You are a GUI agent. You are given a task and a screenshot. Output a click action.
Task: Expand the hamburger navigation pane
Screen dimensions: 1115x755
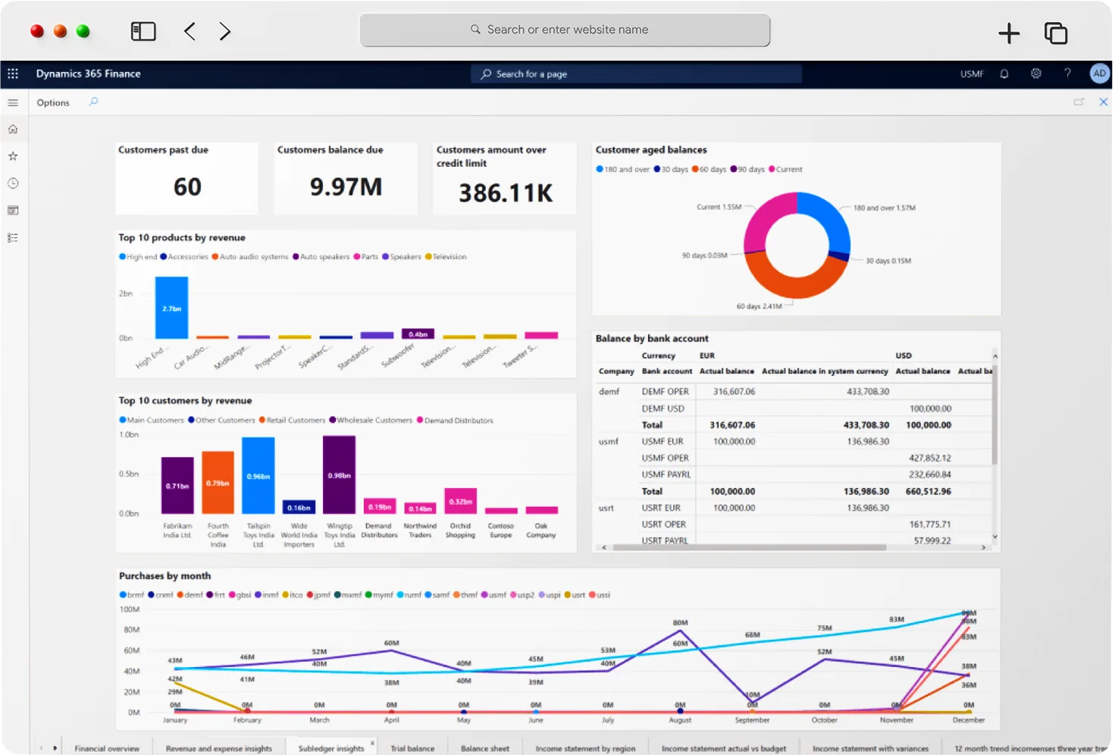click(x=13, y=102)
